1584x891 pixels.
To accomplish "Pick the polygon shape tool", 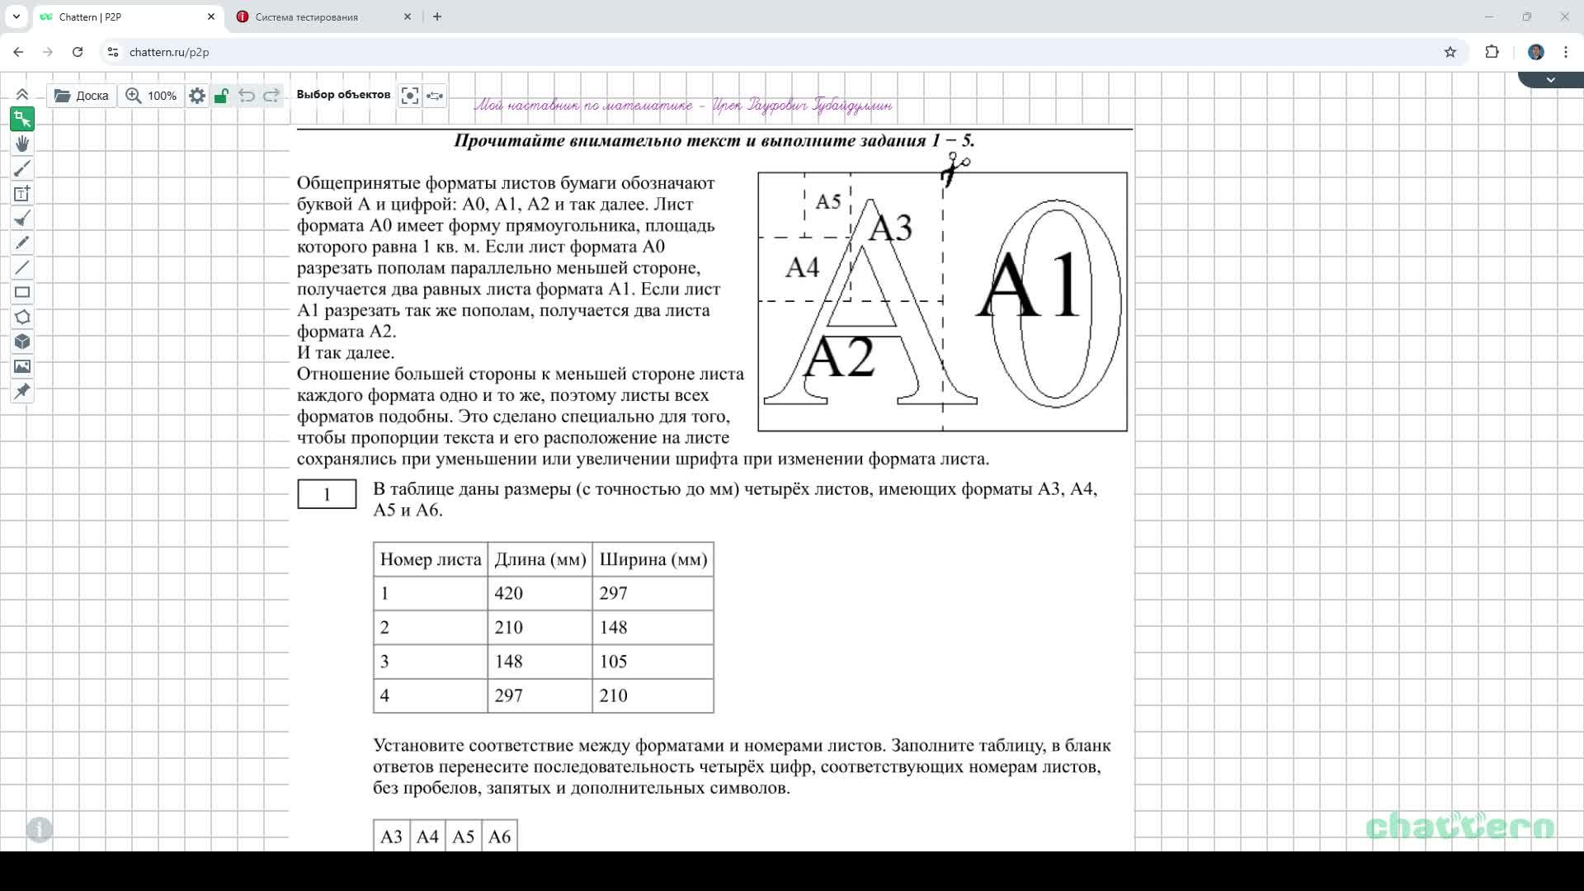I will pyautogui.click(x=22, y=318).
